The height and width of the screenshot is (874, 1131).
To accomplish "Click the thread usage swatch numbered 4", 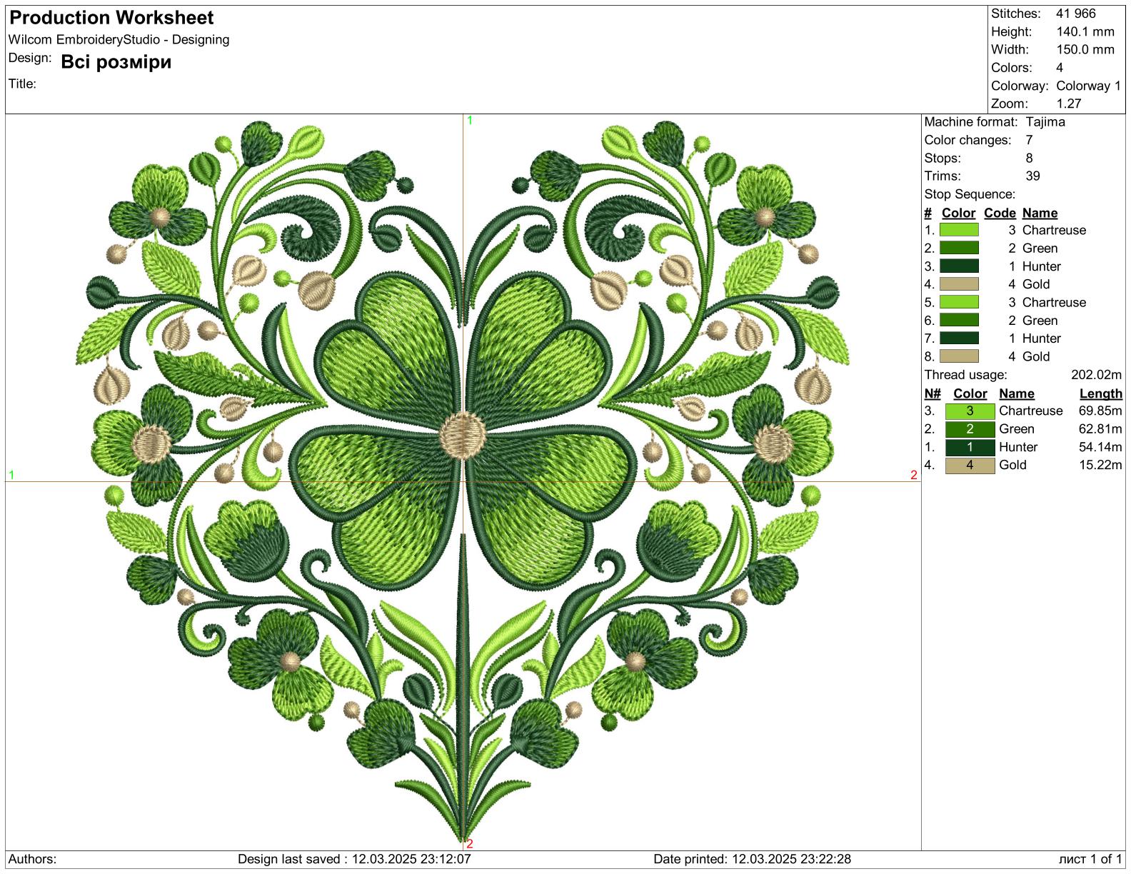I will [x=970, y=466].
